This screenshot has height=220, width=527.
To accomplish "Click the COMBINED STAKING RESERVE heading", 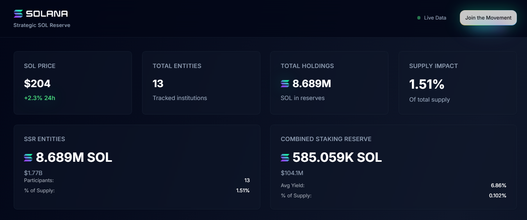I will coord(326,139).
